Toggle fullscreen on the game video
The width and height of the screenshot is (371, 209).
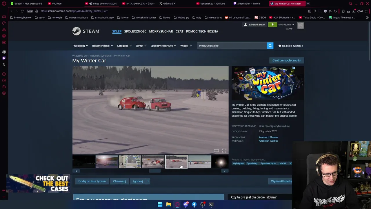coord(224,150)
